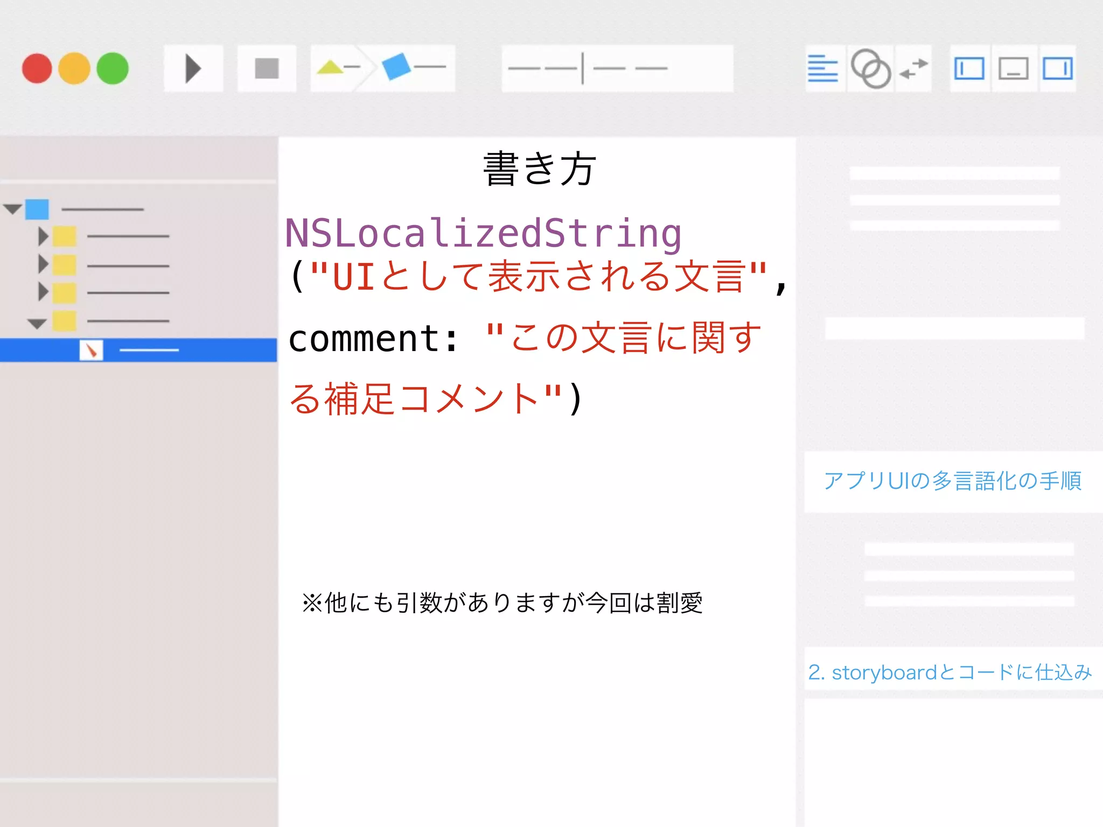The image size is (1103, 827).
Task: Click the first yellow folder icon
Action: tap(65, 236)
